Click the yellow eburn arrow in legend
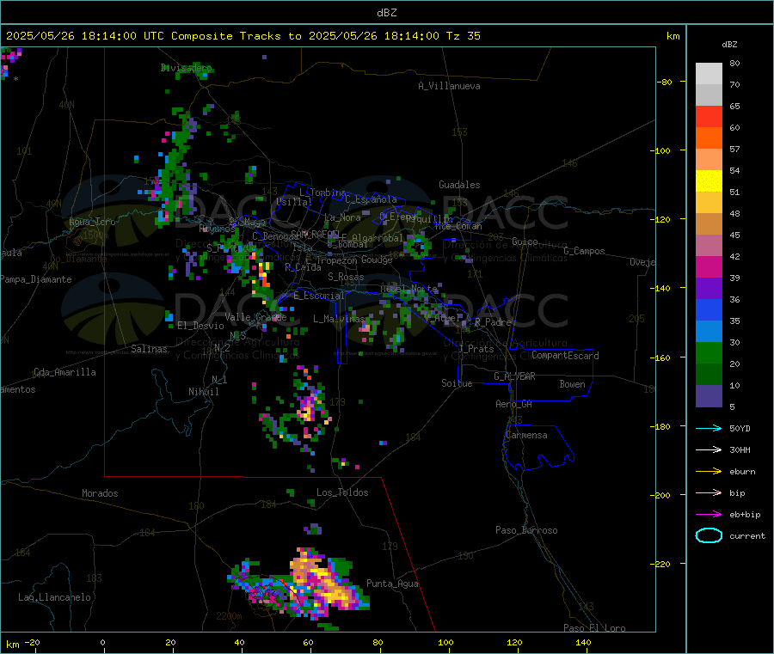Image resolution: width=774 pixels, height=654 pixels. click(x=709, y=472)
